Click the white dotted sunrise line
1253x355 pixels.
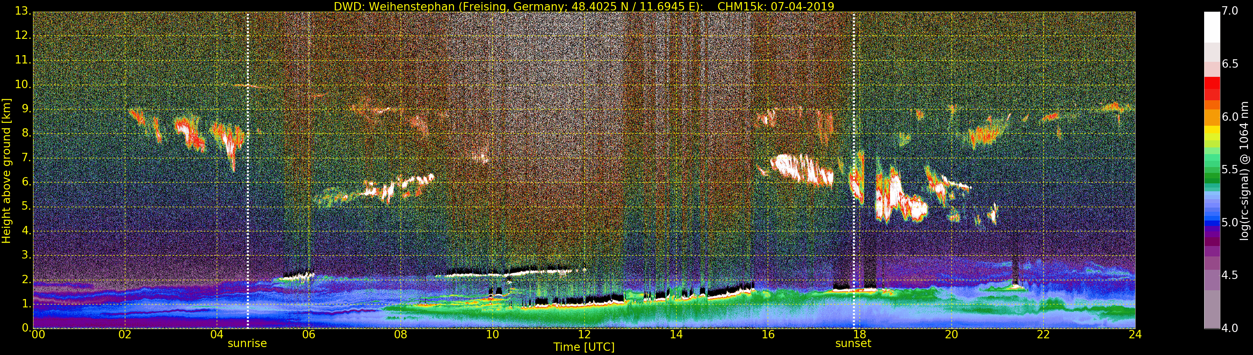pyautogui.click(x=248, y=170)
